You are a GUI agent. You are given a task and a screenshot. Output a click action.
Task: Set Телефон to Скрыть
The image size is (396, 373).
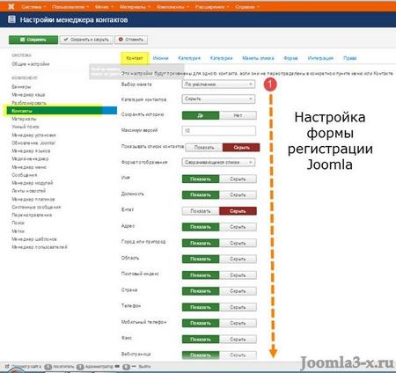click(x=238, y=307)
